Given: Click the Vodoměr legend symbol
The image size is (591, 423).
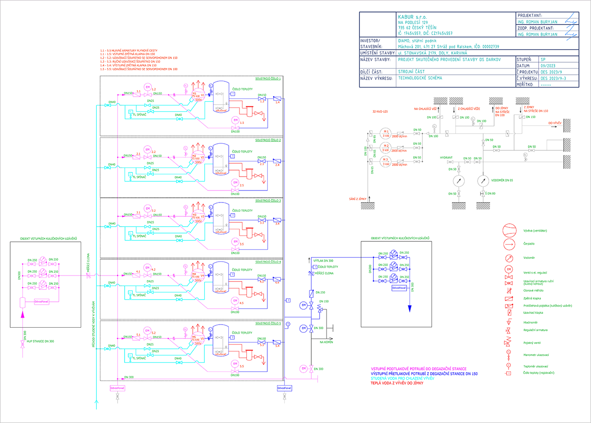Looking at the screenshot, I should pos(509,258).
